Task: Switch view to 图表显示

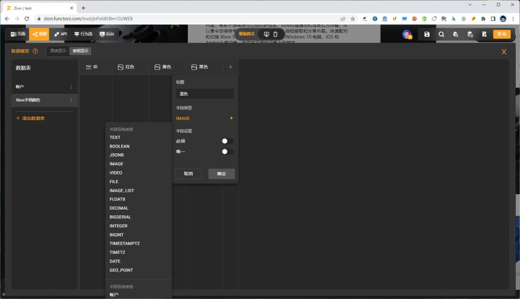Action: point(58,51)
